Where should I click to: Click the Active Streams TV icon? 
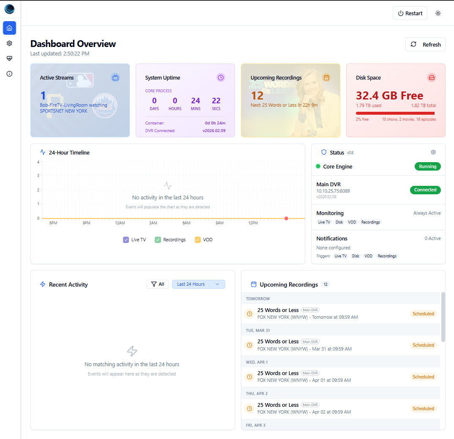[x=115, y=77]
